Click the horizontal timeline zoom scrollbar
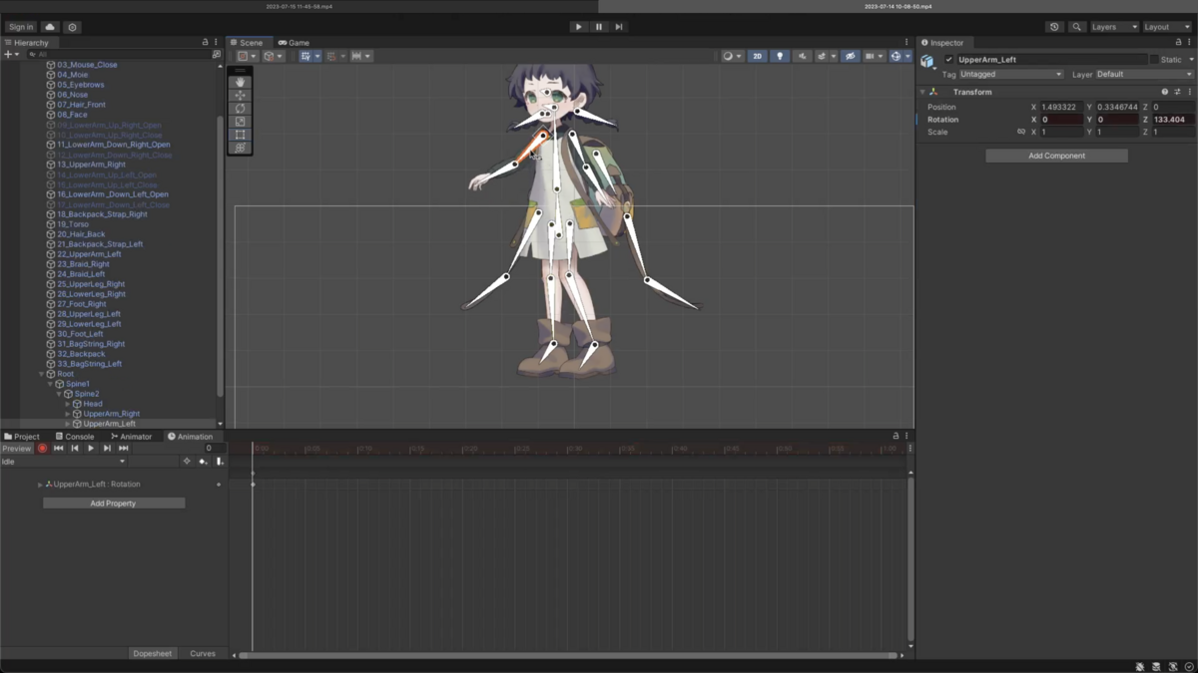The height and width of the screenshot is (673, 1198). [x=568, y=655]
